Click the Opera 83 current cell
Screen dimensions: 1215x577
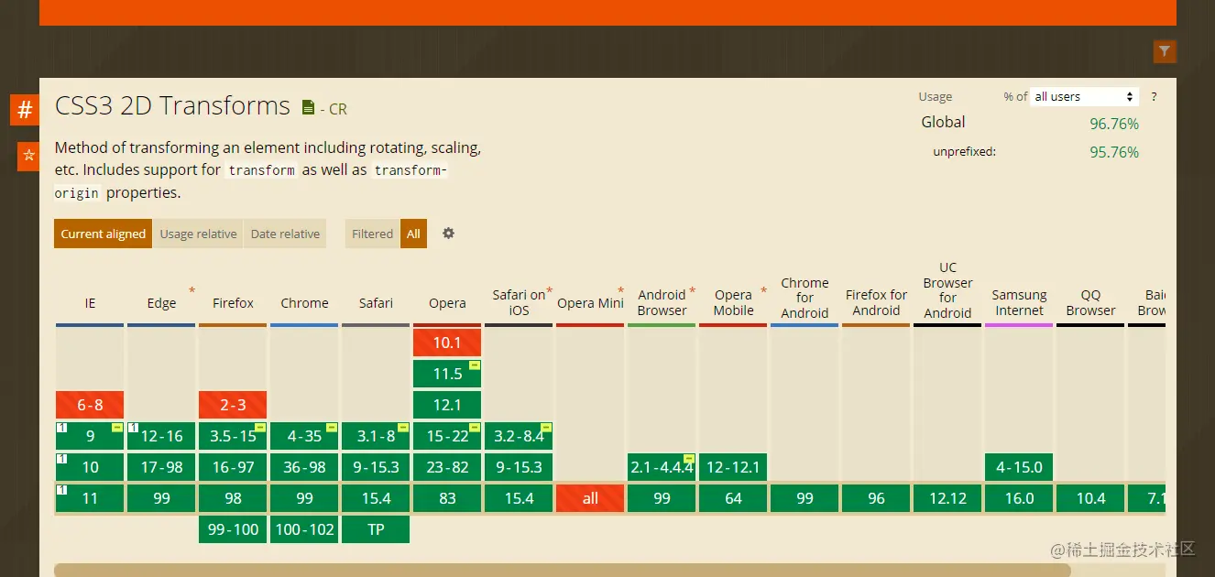[x=447, y=498]
